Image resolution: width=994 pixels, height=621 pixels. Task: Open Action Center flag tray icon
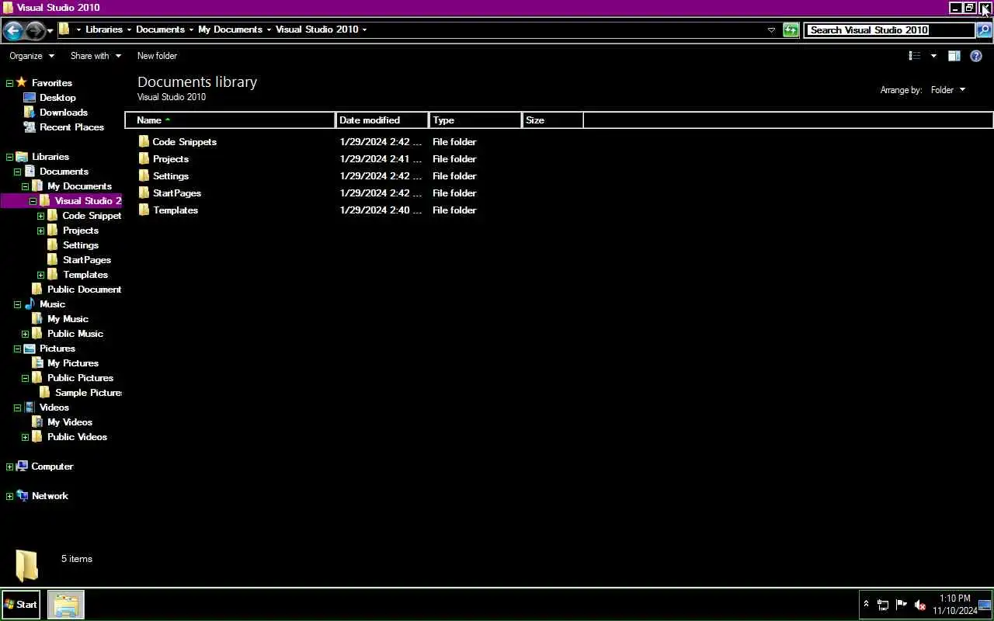tap(901, 605)
